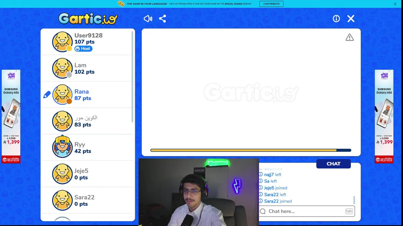
Task: Select the CHAT tab
Action: tap(333, 164)
